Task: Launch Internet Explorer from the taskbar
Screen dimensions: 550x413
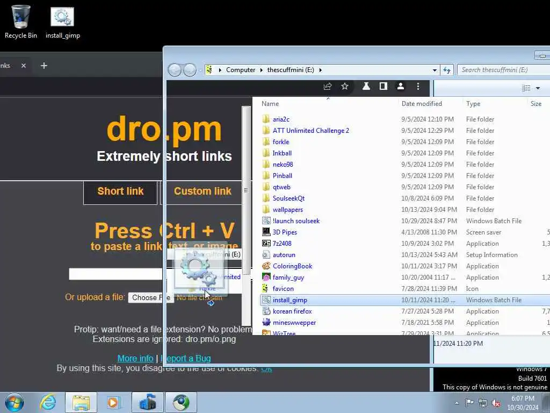Action: click(48, 402)
